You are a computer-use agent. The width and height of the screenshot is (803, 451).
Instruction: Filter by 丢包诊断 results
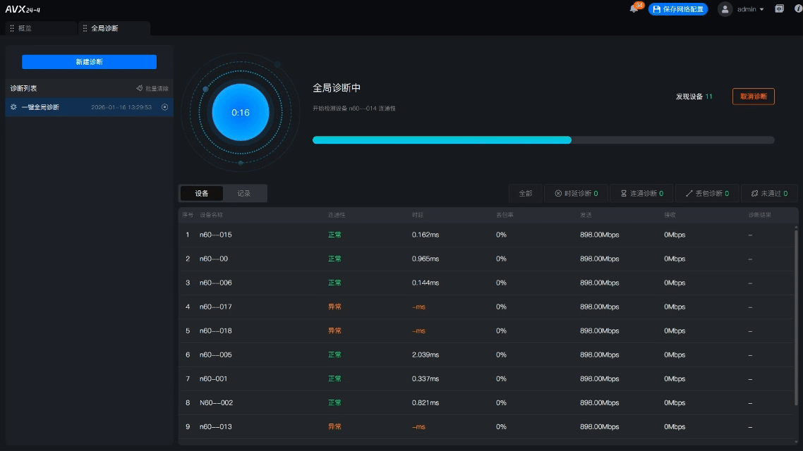pos(707,193)
